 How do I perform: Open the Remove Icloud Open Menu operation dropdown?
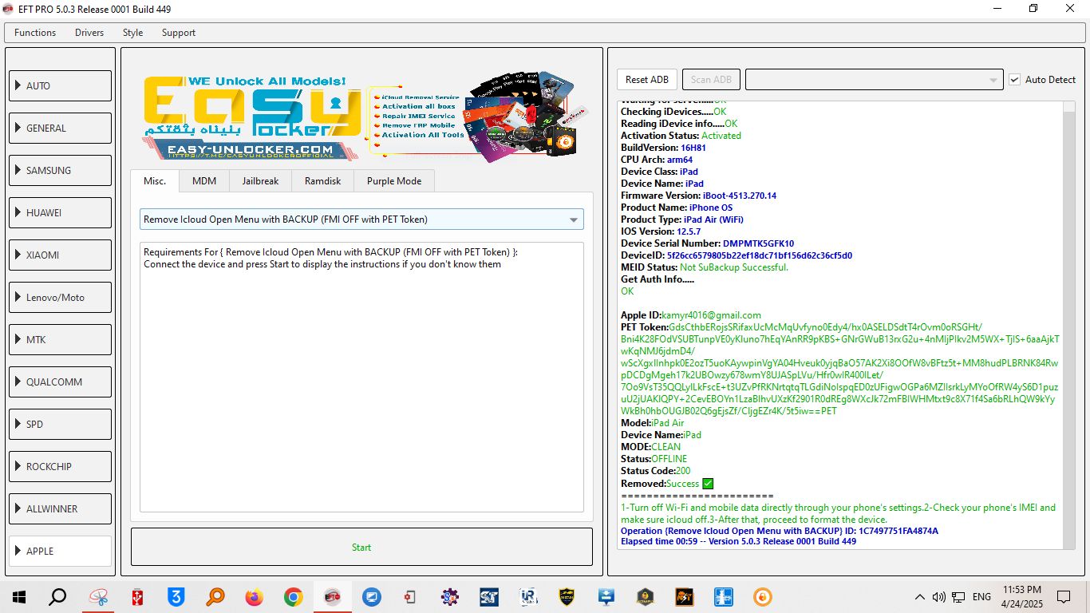(361, 219)
